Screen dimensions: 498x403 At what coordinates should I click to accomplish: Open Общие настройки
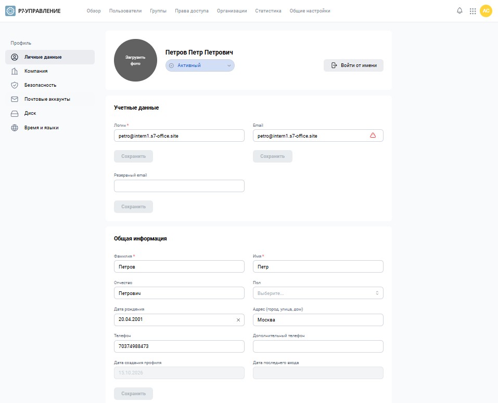[310, 11]
